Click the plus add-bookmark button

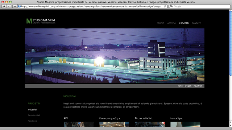tap(15, 6)
